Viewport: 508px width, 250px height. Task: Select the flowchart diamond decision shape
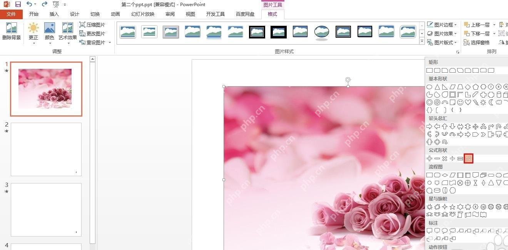pyautogui.click(x=445, y=175)
